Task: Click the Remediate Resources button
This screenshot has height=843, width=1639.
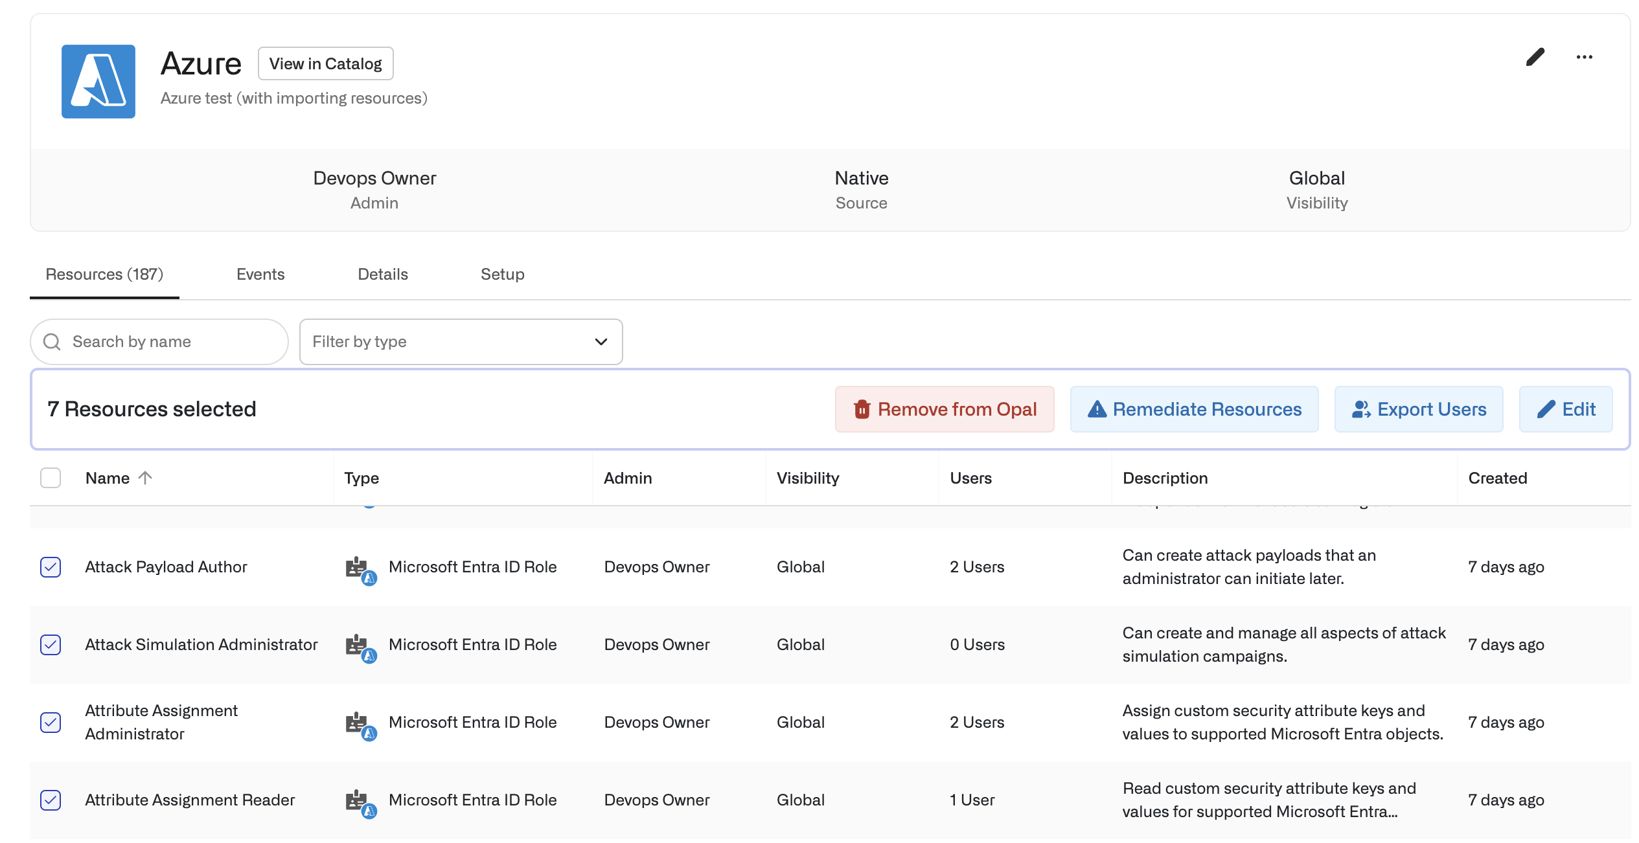Action: tap(1193, 409)
